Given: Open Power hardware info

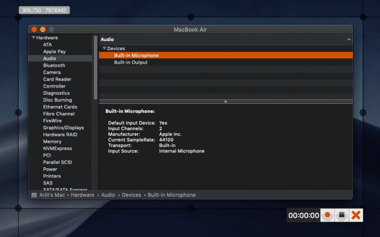Looking at the screenshot, I should click(x=50, y=169).
